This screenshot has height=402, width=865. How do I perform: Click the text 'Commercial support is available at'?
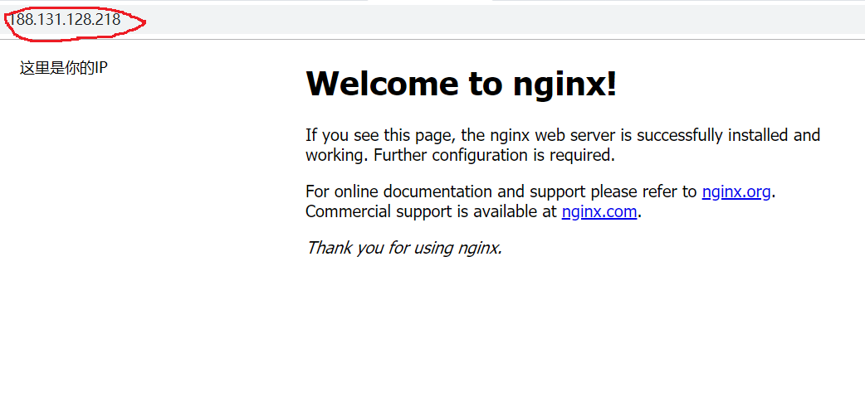[431, 211]
